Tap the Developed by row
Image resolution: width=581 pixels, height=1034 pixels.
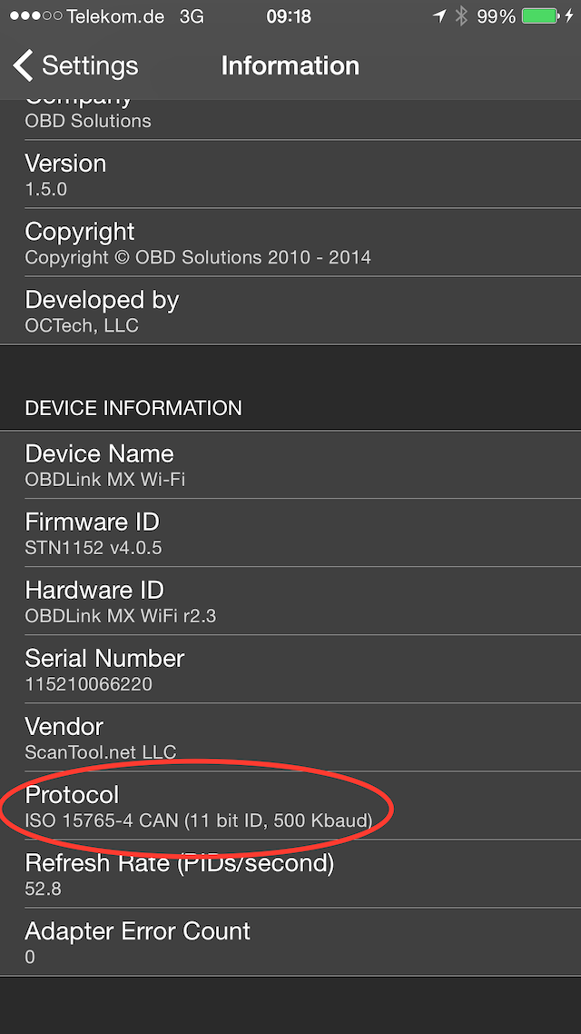click(290, 311)
